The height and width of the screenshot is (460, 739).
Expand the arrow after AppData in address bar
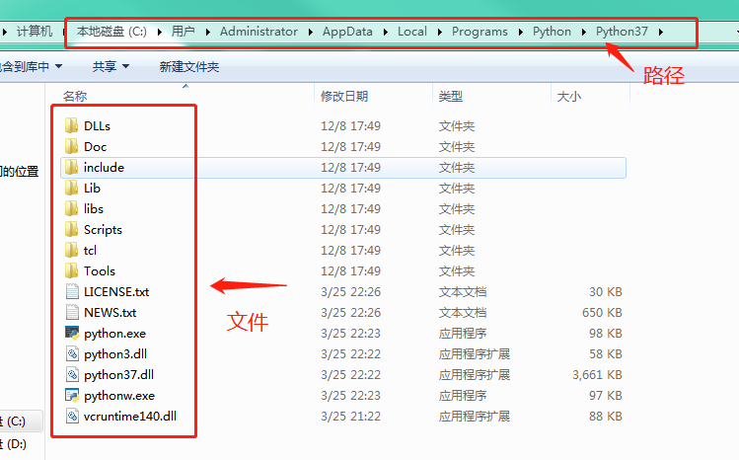[x=386, y=32]
